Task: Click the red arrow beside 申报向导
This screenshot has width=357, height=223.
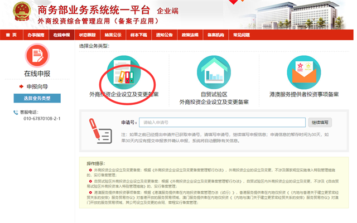Action: (21, 86)
